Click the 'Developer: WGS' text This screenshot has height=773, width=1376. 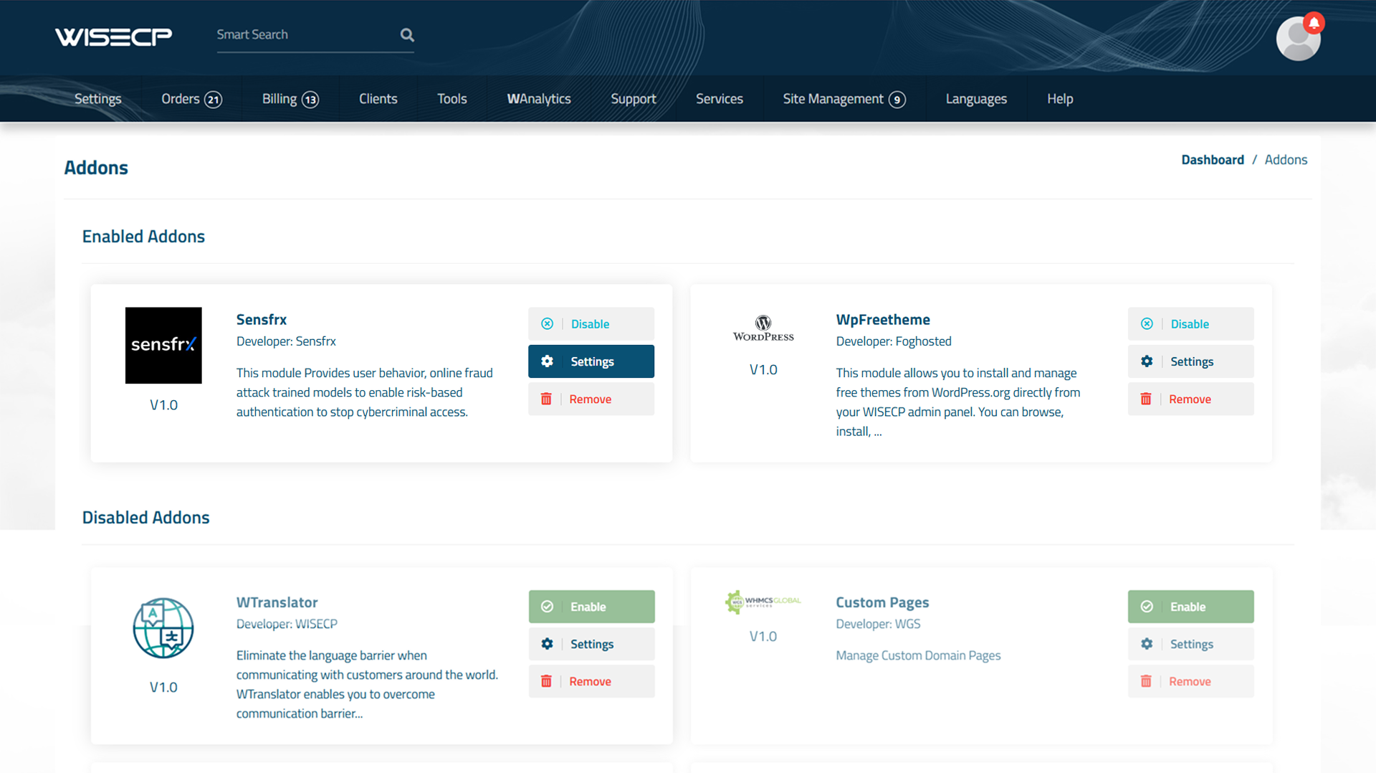tap(878, 624)
